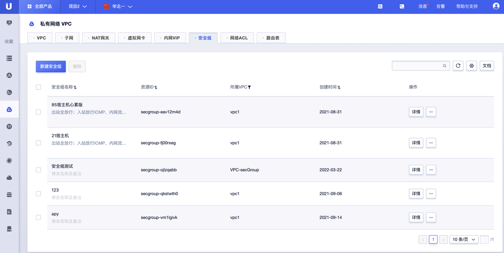Select the highlighted VPC product icon in sidebar
The width and height of the screenshot is (504, 253).
(9, 109)
